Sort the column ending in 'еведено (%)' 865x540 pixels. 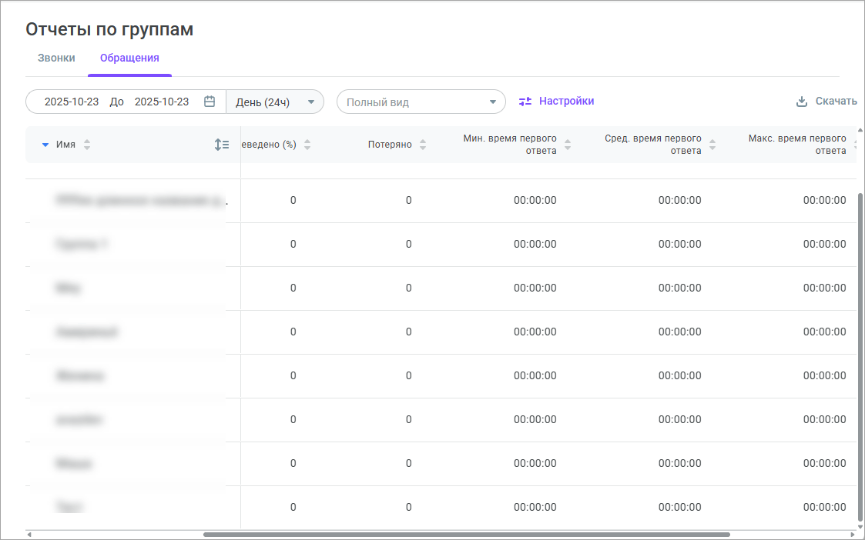pyautogui.click(x=307, y=145)
